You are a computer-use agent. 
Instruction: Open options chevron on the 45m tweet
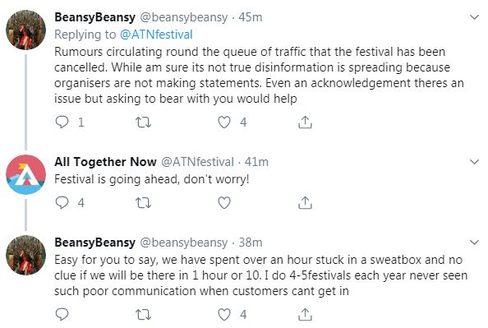[474, 17]
